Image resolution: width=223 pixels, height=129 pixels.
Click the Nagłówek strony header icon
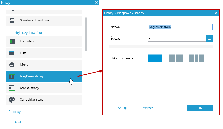coord(12,76)
